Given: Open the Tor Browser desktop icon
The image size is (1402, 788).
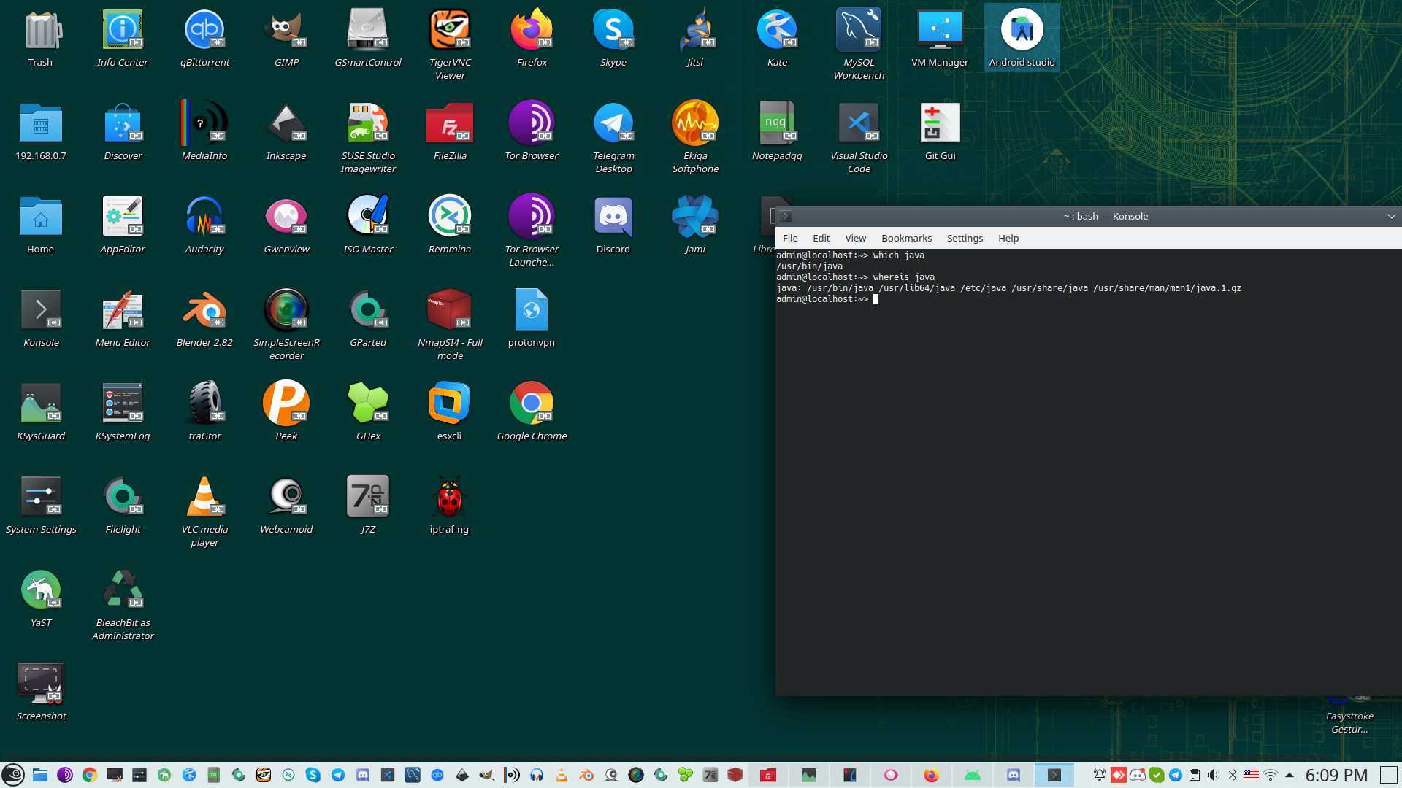Looking at the screenshot, I should click(532, 123).
